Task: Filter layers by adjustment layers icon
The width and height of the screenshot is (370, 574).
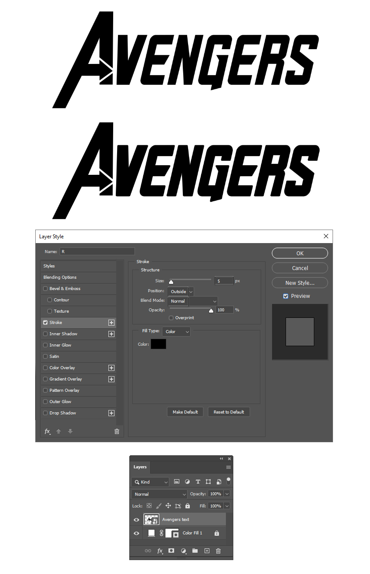Action: (x=187, y=482)
